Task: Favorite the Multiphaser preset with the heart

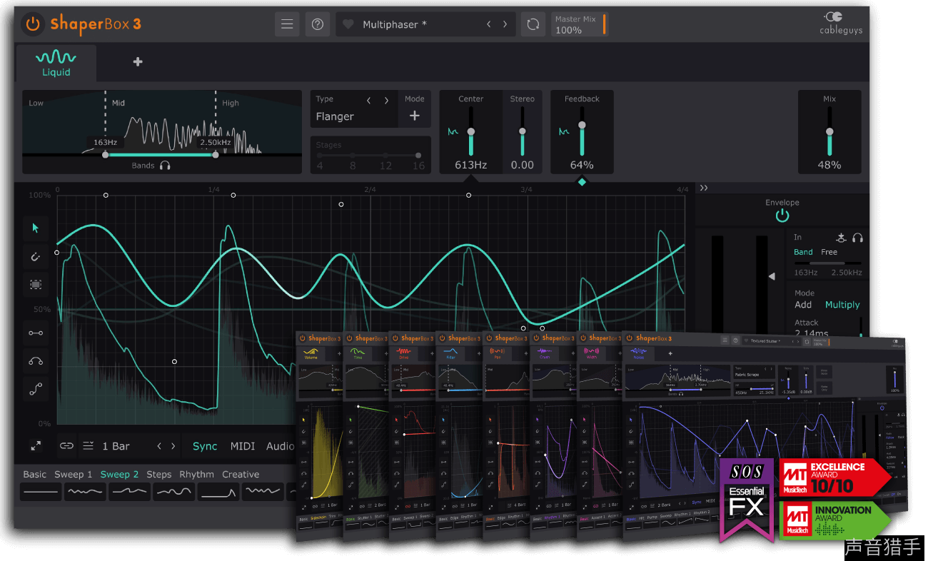Action: [348, 24]
